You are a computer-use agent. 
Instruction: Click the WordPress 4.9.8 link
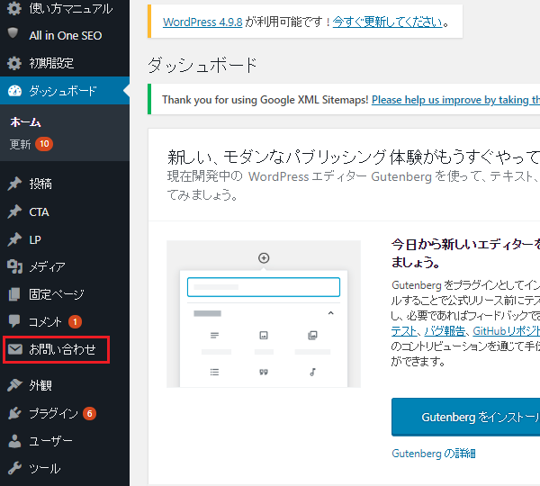[202, 22]
